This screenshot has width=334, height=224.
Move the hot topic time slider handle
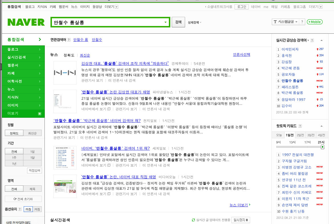coord(323,147)
